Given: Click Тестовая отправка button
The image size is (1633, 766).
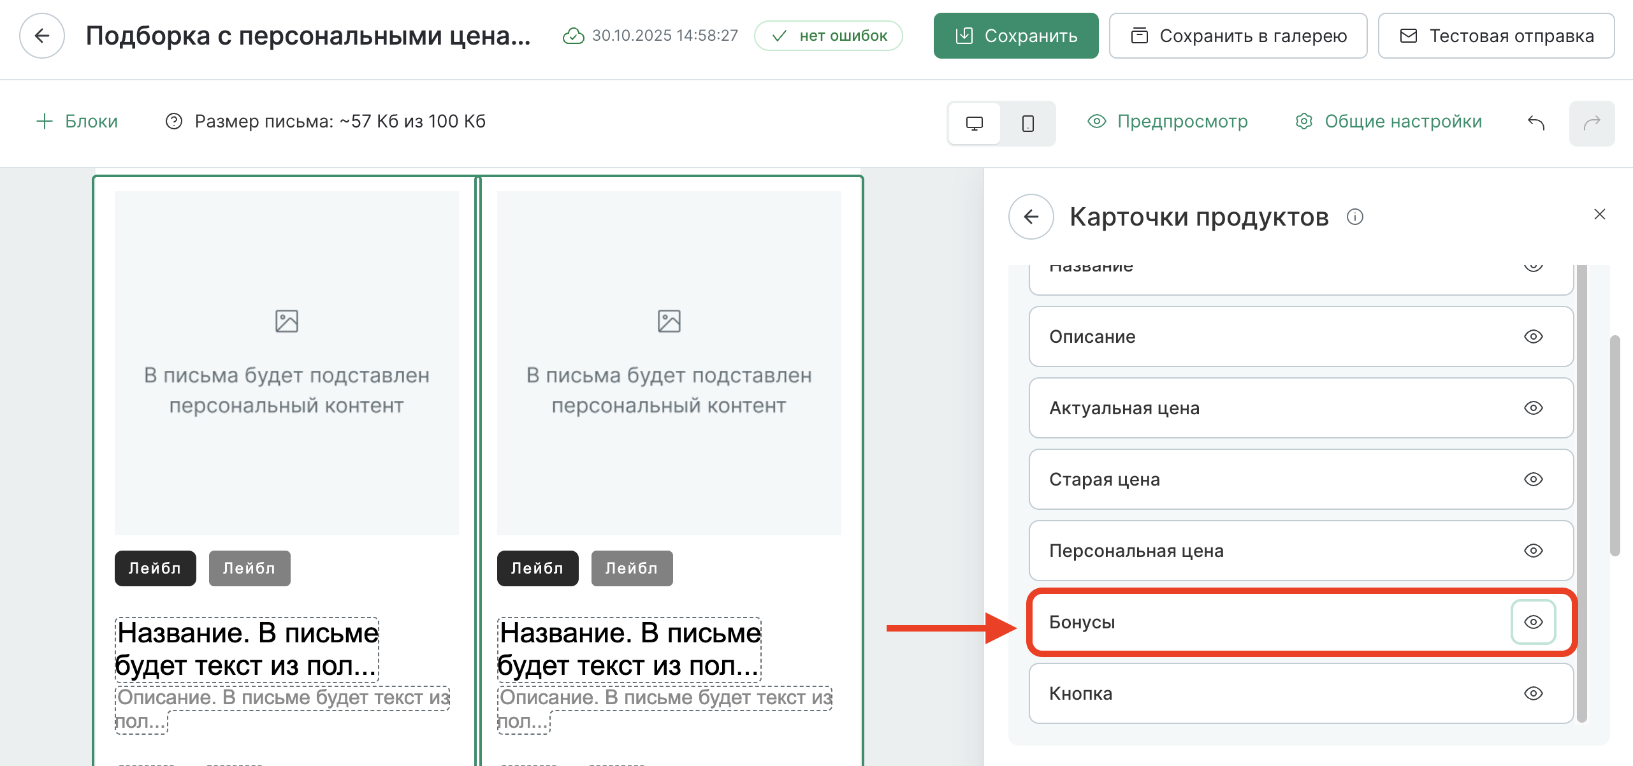Looking at the screenshot, I should point(1496,36).
